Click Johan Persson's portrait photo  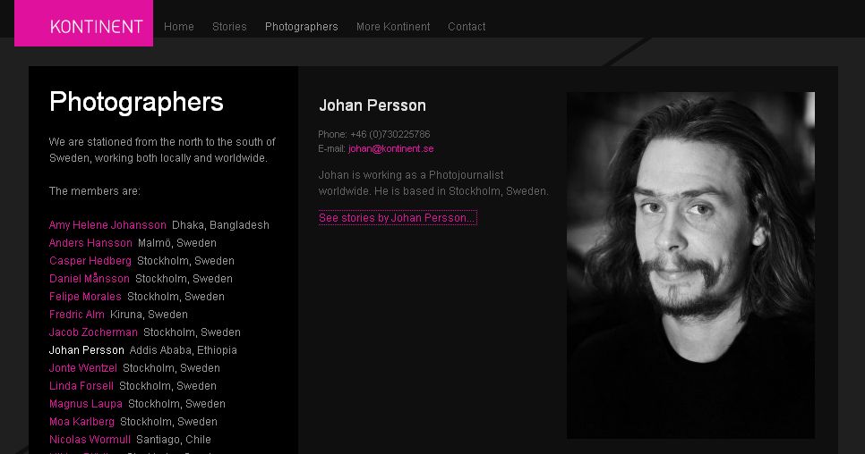pos(690,265)
